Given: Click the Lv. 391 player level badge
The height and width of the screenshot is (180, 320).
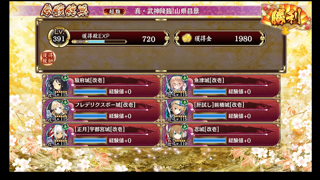Looking at the screenshot, I should coord(59,37).
